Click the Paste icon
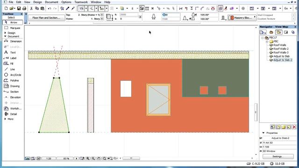299x168 pixels. pos(43,8)
